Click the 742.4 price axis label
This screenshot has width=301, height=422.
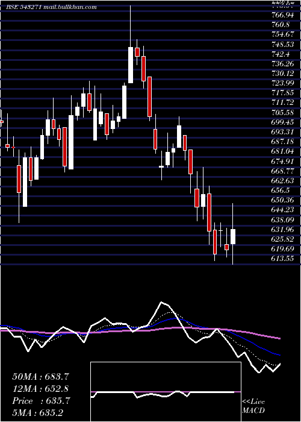click(x=281, y=54)
